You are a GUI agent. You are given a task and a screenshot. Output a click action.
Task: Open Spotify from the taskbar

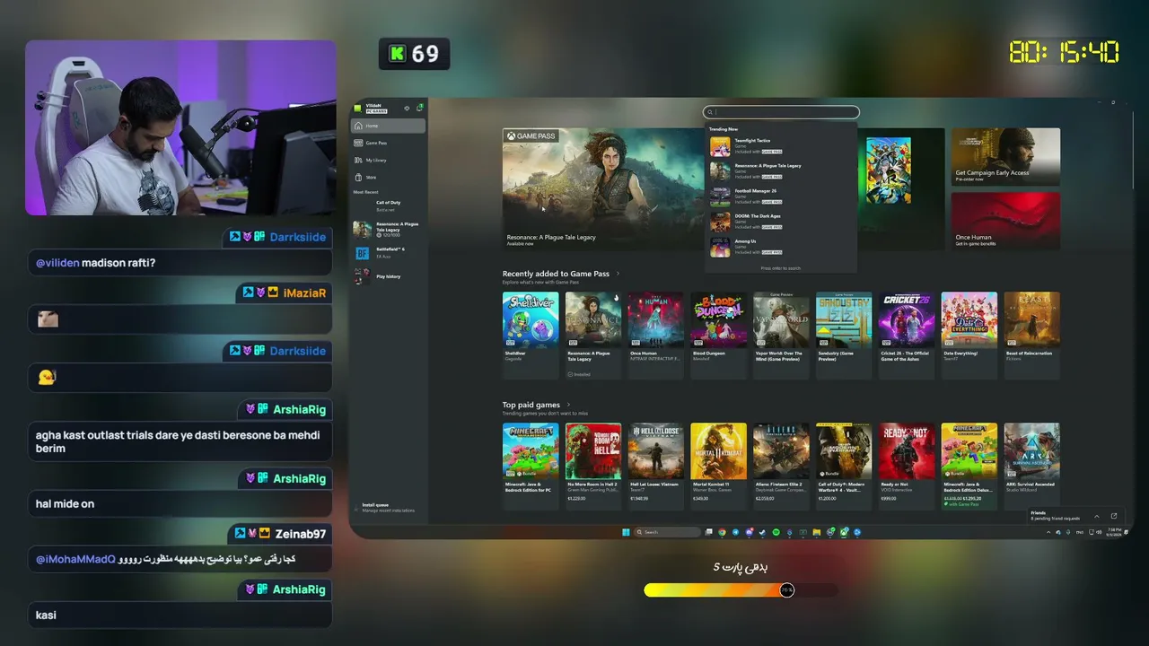coord(776,532)
